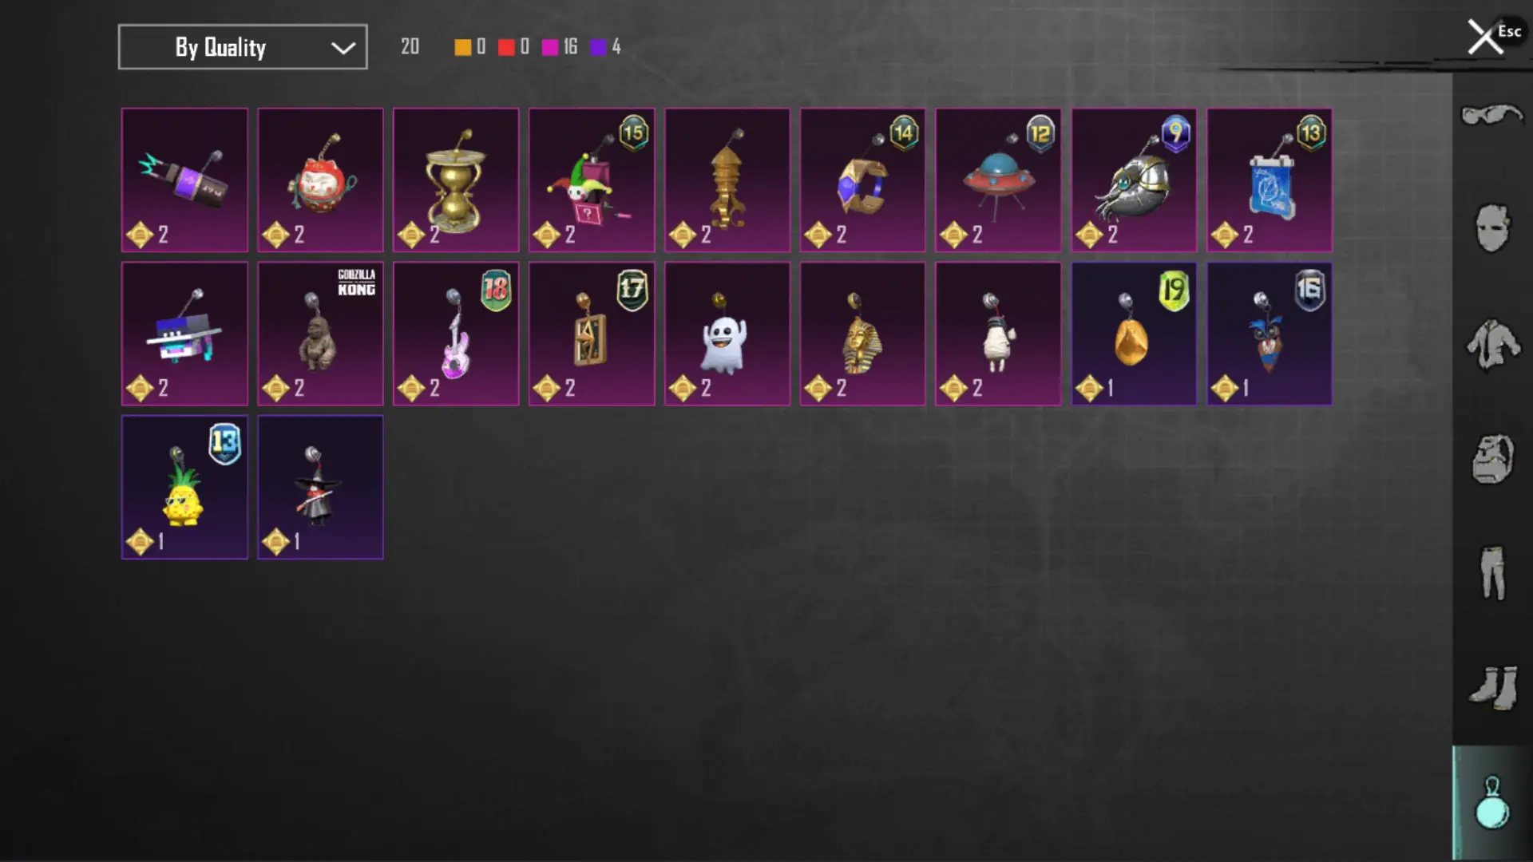The height and width of the screenshot is (862, 1533).
Task: Open the glasses category in sidebar
Action: click(x=1491, y=116)
